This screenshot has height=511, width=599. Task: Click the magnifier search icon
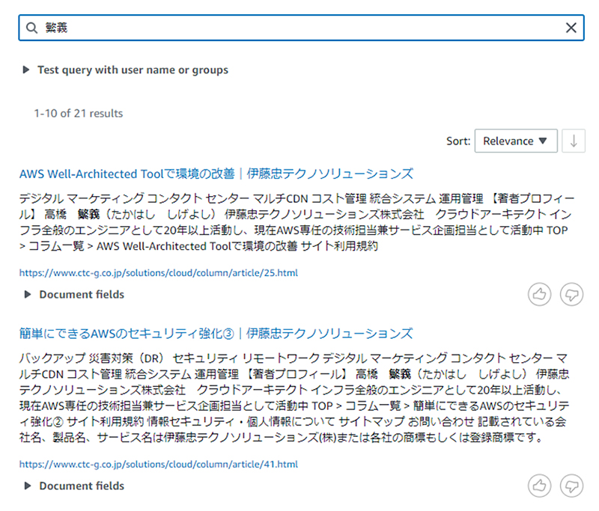pos(31,28)
